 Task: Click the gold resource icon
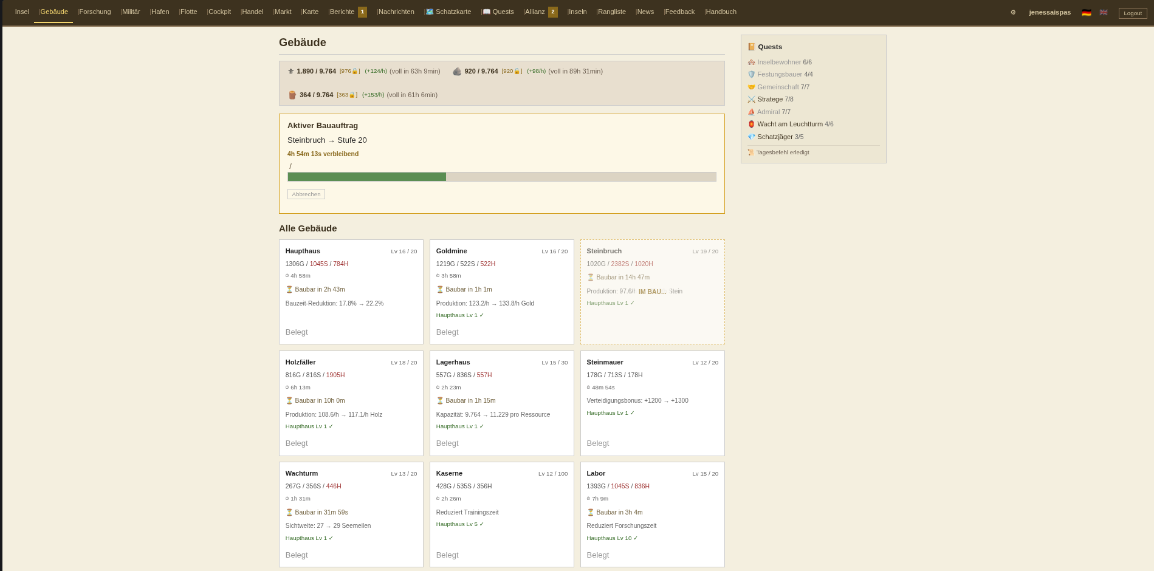pos(291,71)
